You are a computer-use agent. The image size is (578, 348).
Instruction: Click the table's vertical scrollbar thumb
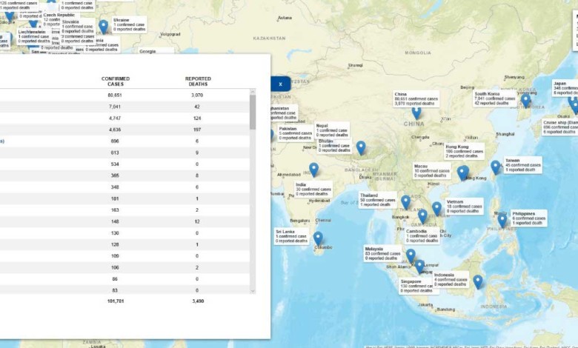[x=253, y=111]
